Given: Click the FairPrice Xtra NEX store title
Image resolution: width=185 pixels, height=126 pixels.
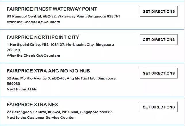Looking at the screenshot, I should (33, 105).
